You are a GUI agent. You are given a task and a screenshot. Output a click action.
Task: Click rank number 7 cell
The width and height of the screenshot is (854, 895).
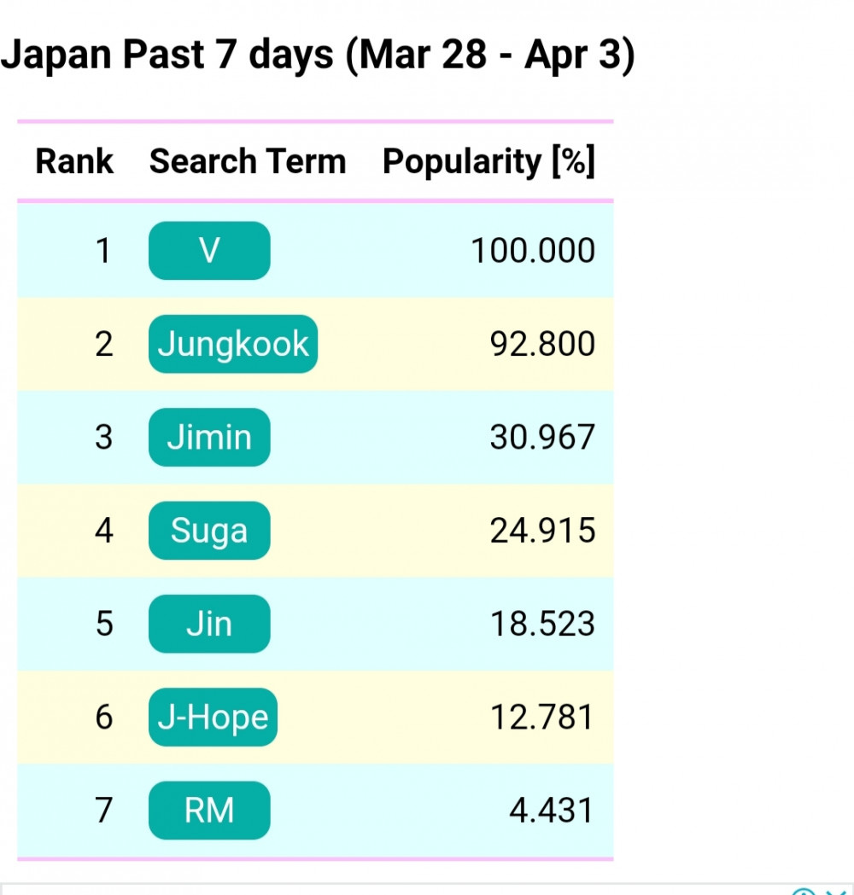(103, 810)
